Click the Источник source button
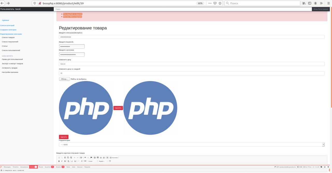 114,157
